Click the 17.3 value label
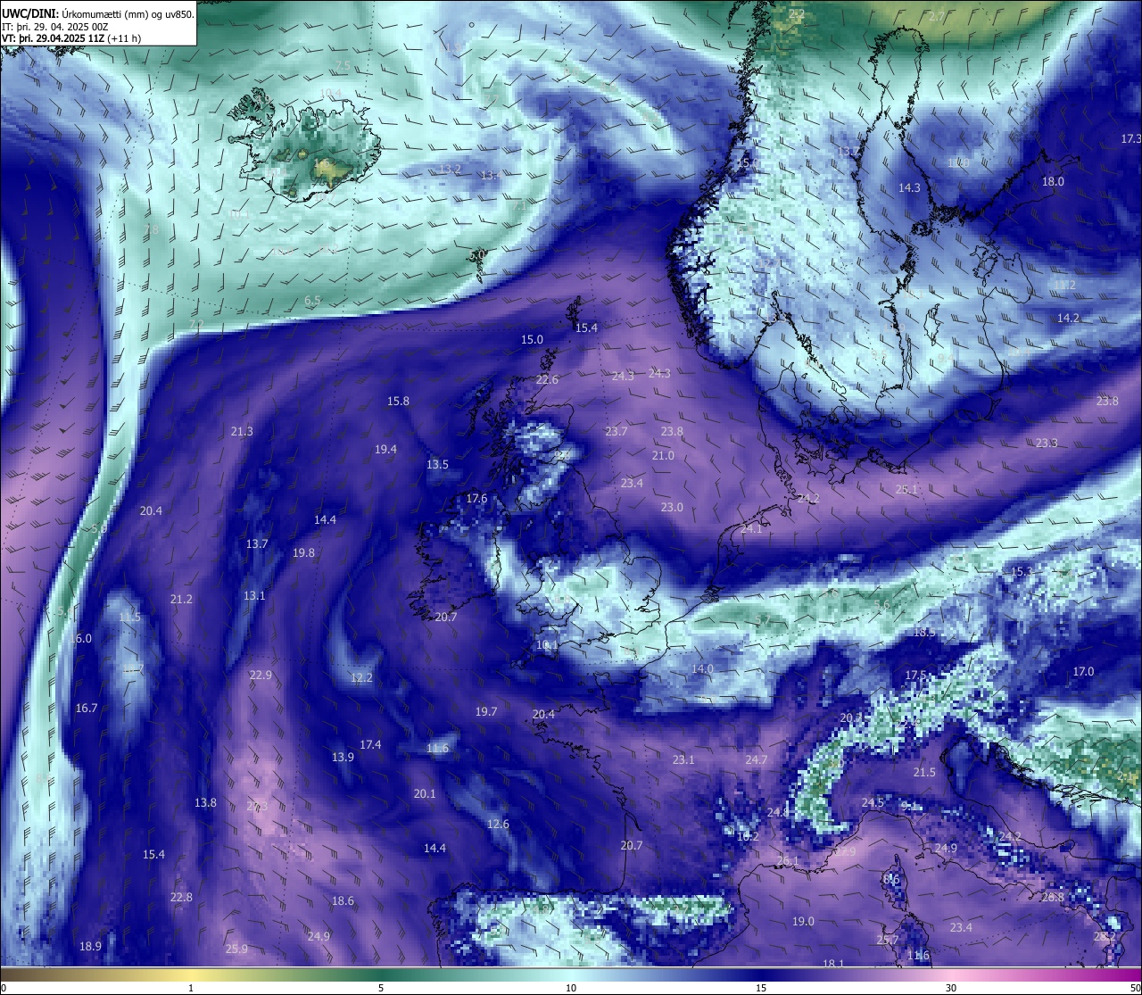Screen dimensions: 1142x995 (x=1131, y=138)
